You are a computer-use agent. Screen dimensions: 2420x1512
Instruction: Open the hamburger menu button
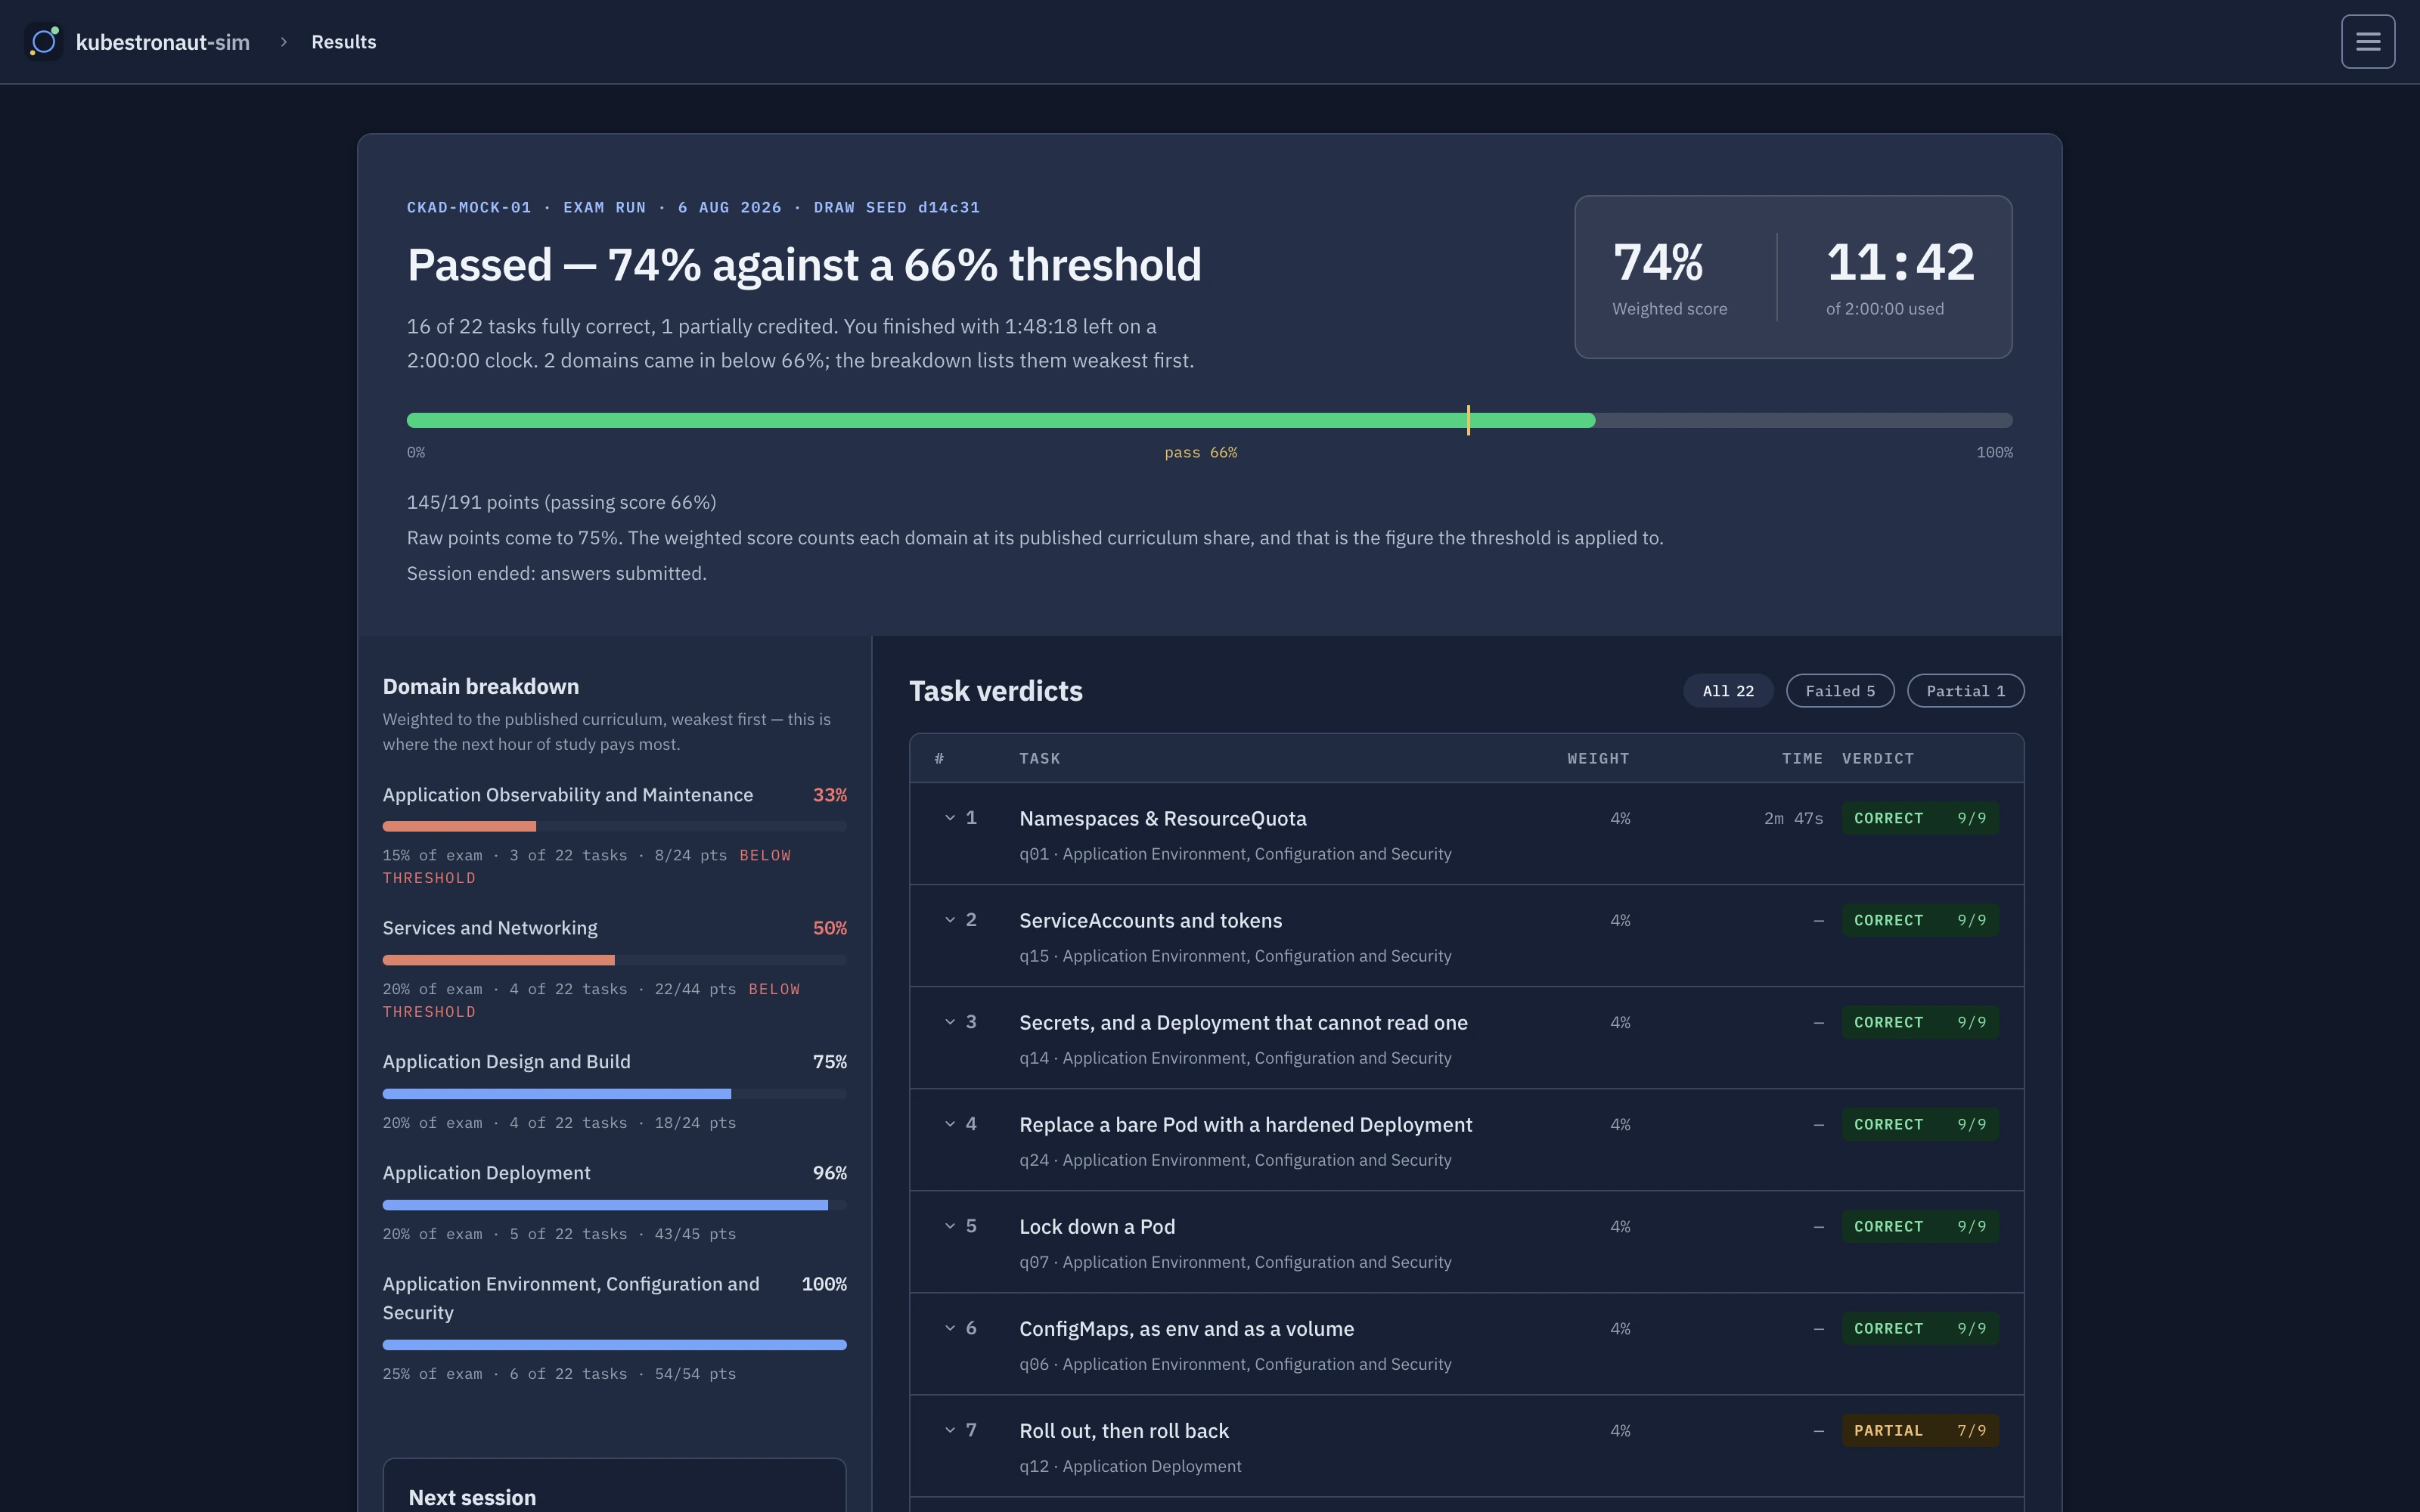(x=2367, y=42)
